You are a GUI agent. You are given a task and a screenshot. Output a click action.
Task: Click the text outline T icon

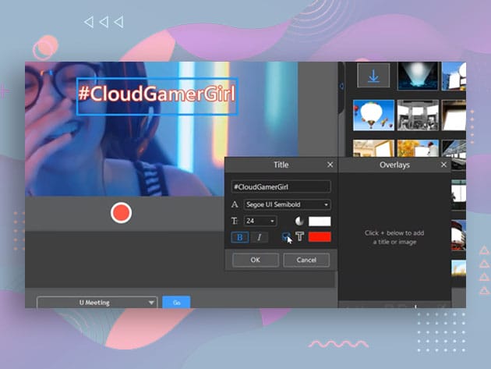[x=299, y=236]
